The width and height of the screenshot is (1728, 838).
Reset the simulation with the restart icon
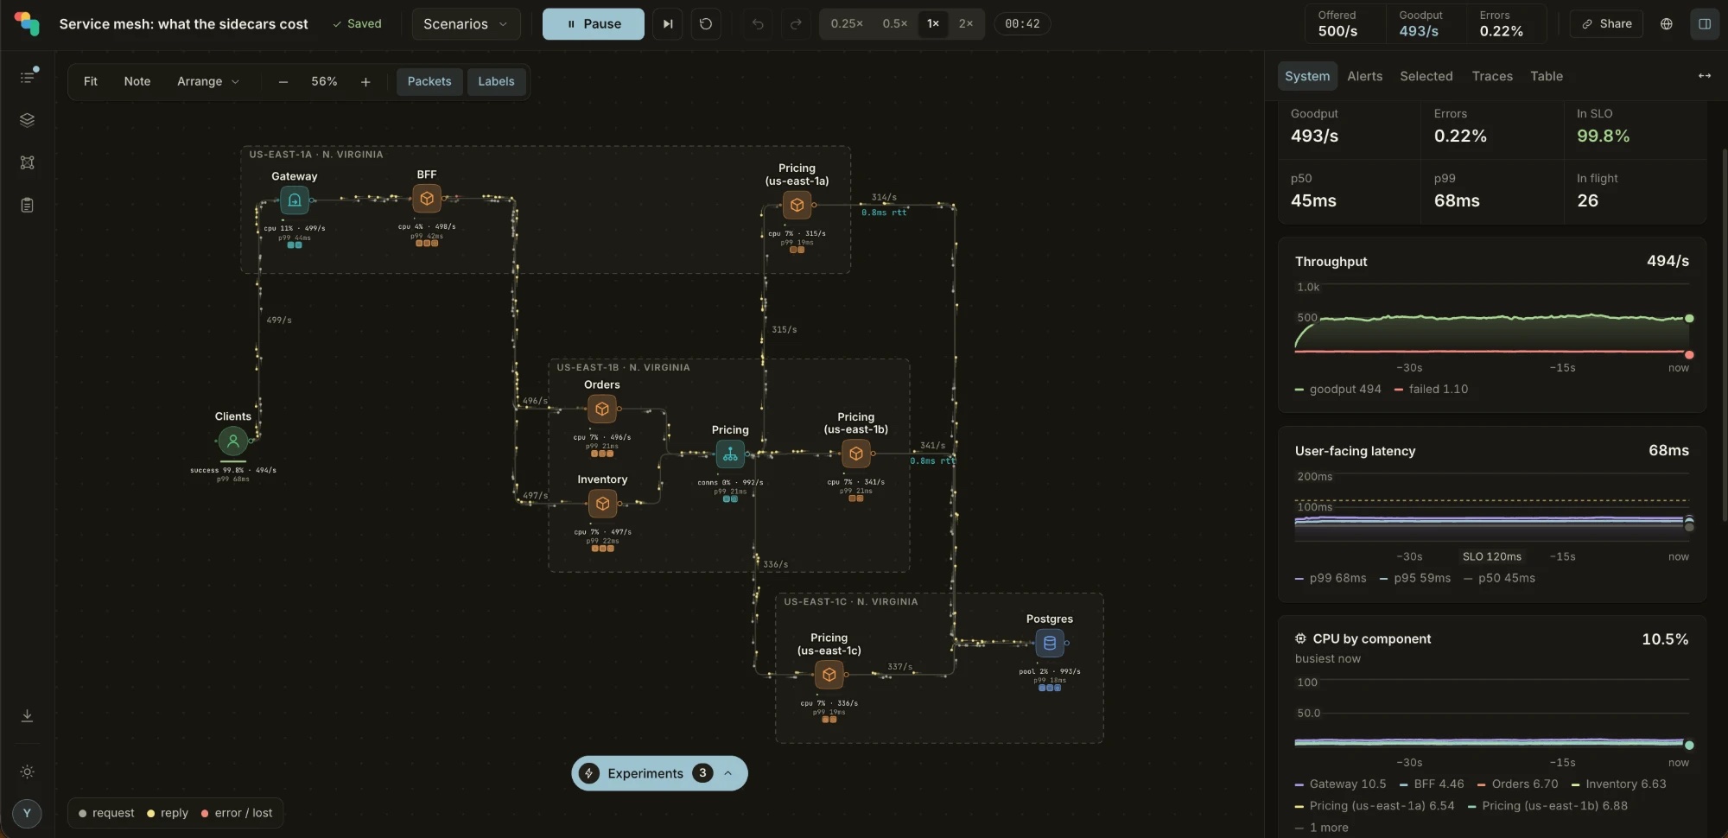tap(706, 24)
